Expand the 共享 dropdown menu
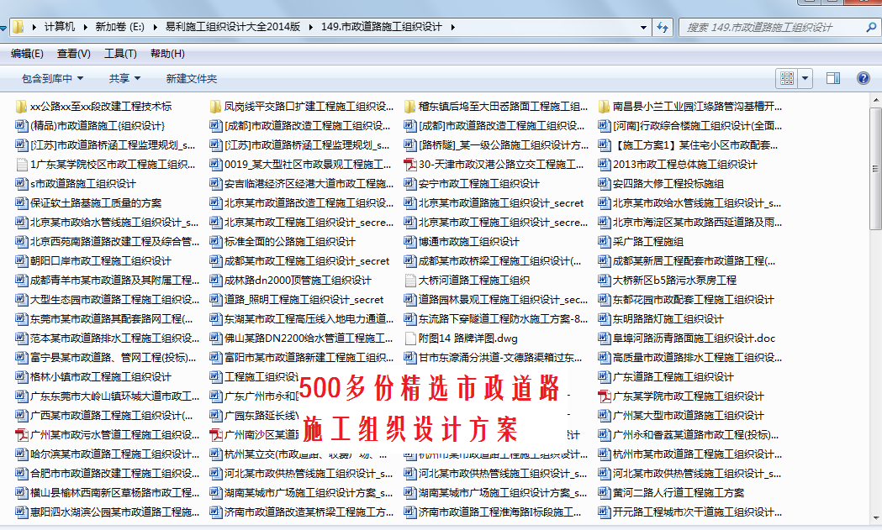The height and width of the screenshot is (530, 882). tap(124, 78)
